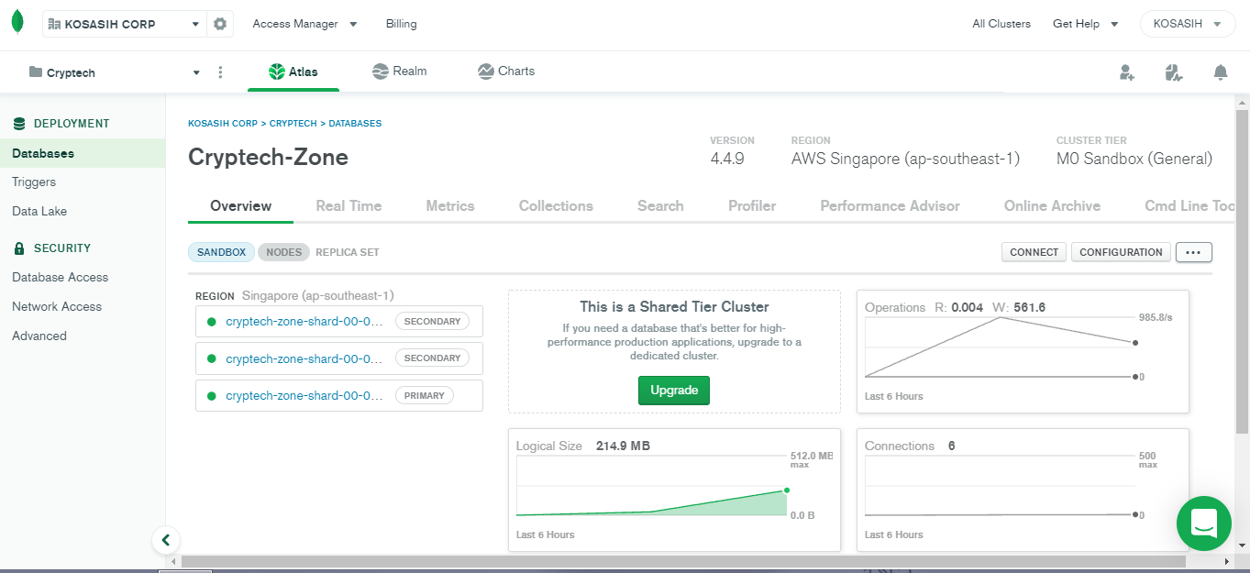Open the Operations chart
This screenshot has width=1250, height=573.
(1023, 351)
